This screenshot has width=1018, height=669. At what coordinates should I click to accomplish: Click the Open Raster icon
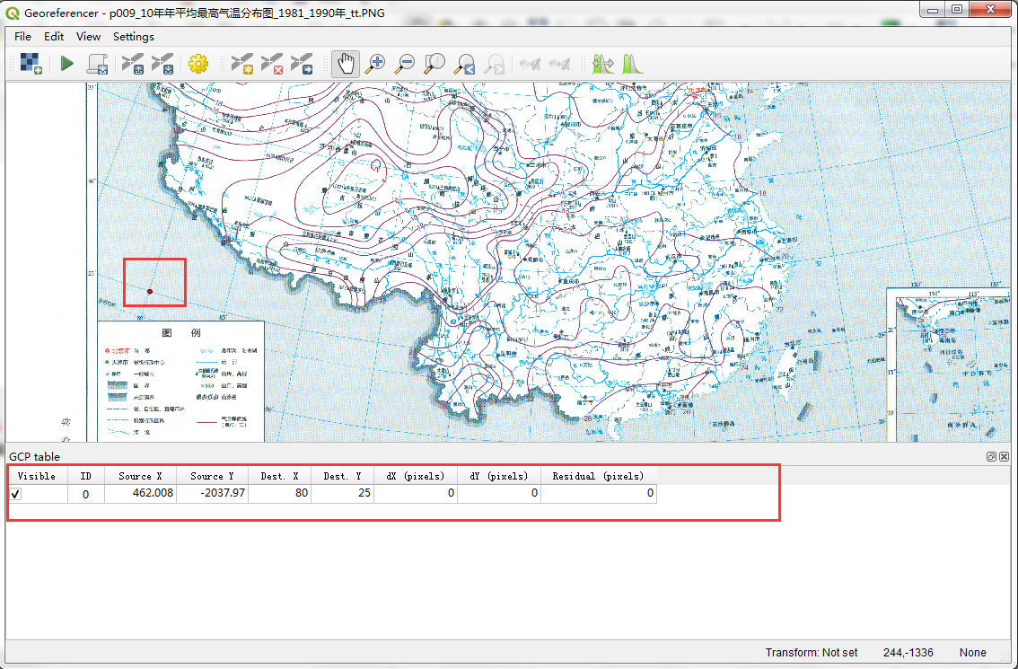click(31, 64)
